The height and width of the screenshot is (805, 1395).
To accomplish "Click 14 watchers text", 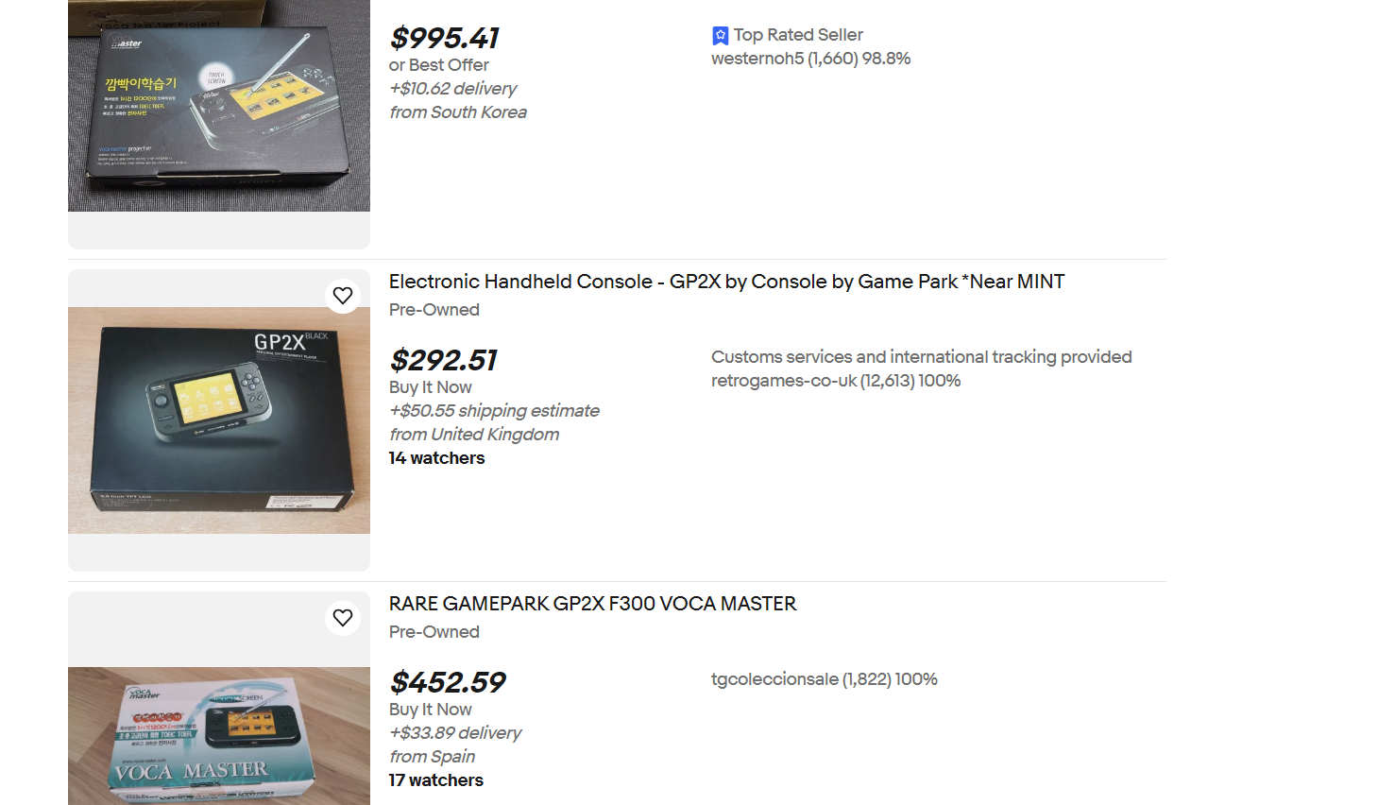I will point(436,458).
